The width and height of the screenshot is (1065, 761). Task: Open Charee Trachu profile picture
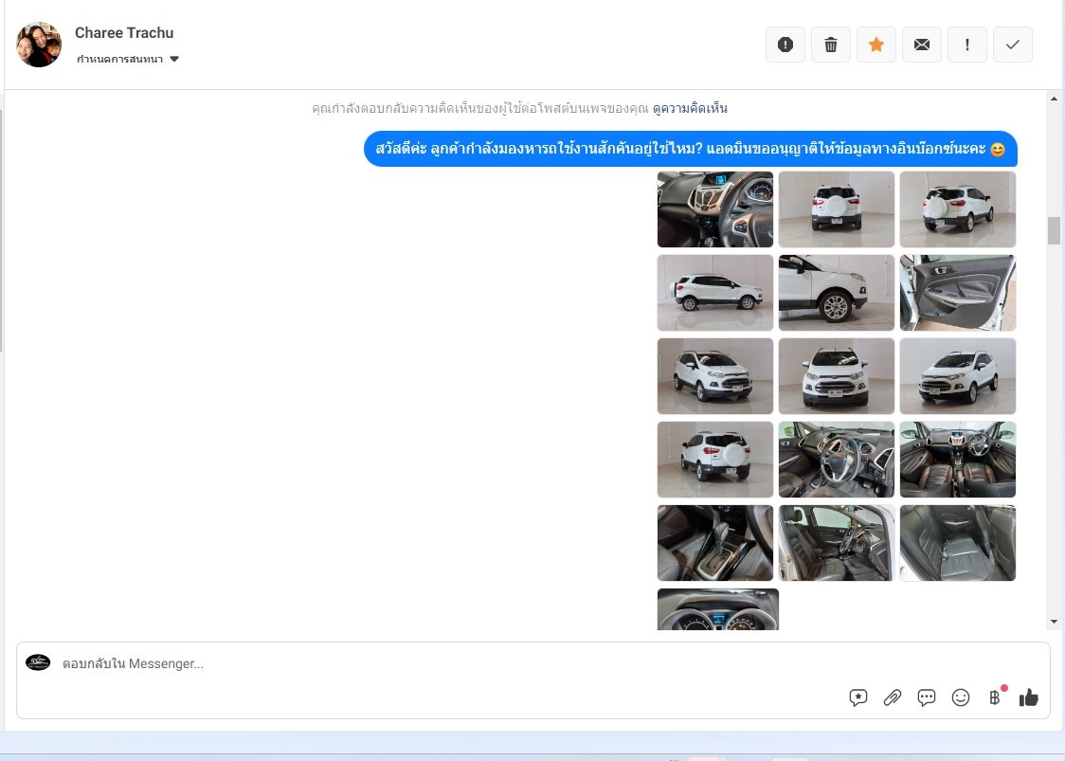39,45
